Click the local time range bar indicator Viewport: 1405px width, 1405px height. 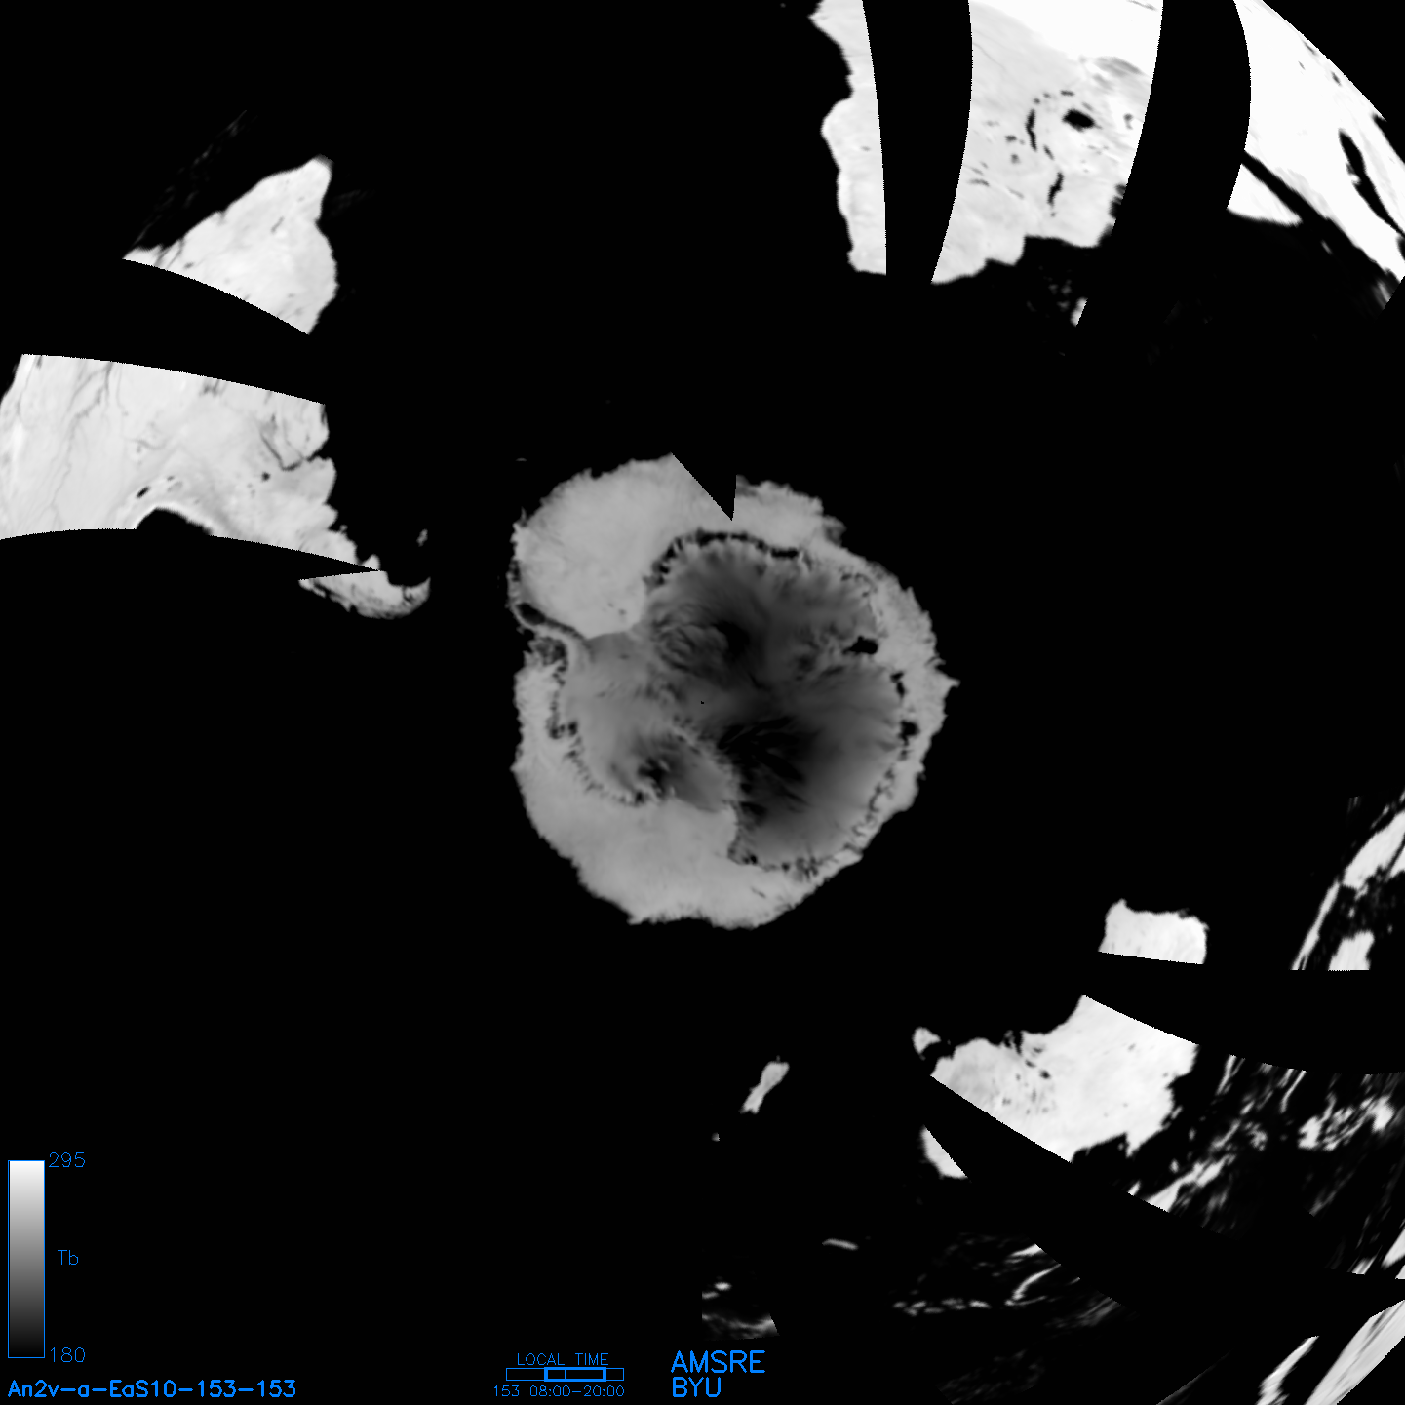[x=565, y=1374]
